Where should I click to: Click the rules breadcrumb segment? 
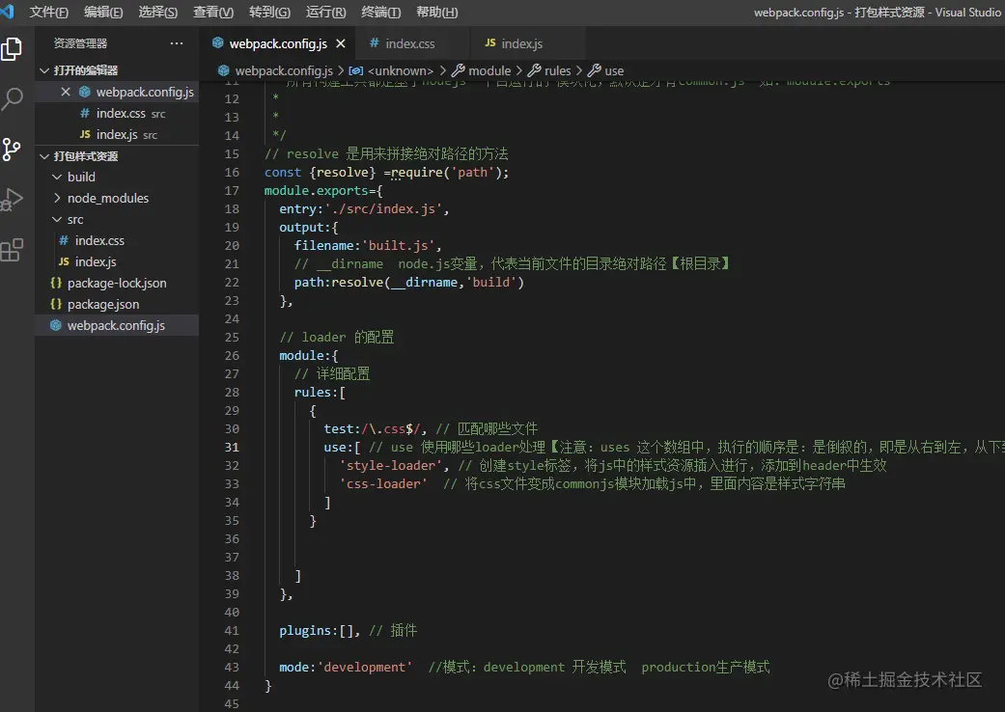click(x=558, y=70)
